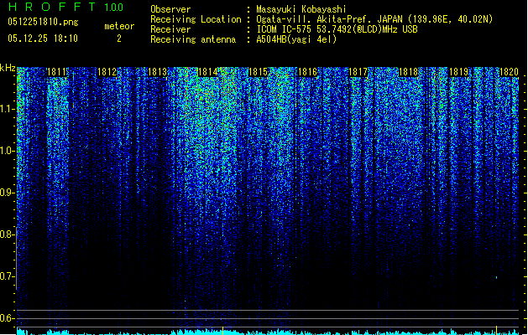528x335 pixels.
Task: Click the HROFFT 1.0.0 title text
Action: point(65,7)
